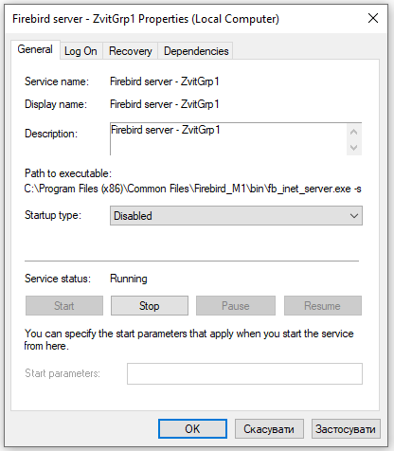Switch to the Log On tab
Viewport: 394px width, 451px height.
81,51
